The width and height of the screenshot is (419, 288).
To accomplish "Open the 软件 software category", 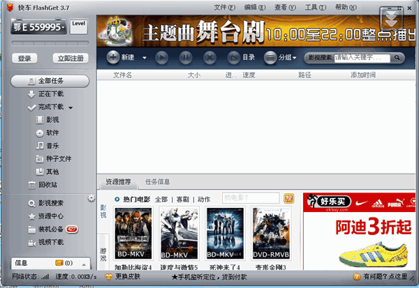I will click(x=47, y=133).
